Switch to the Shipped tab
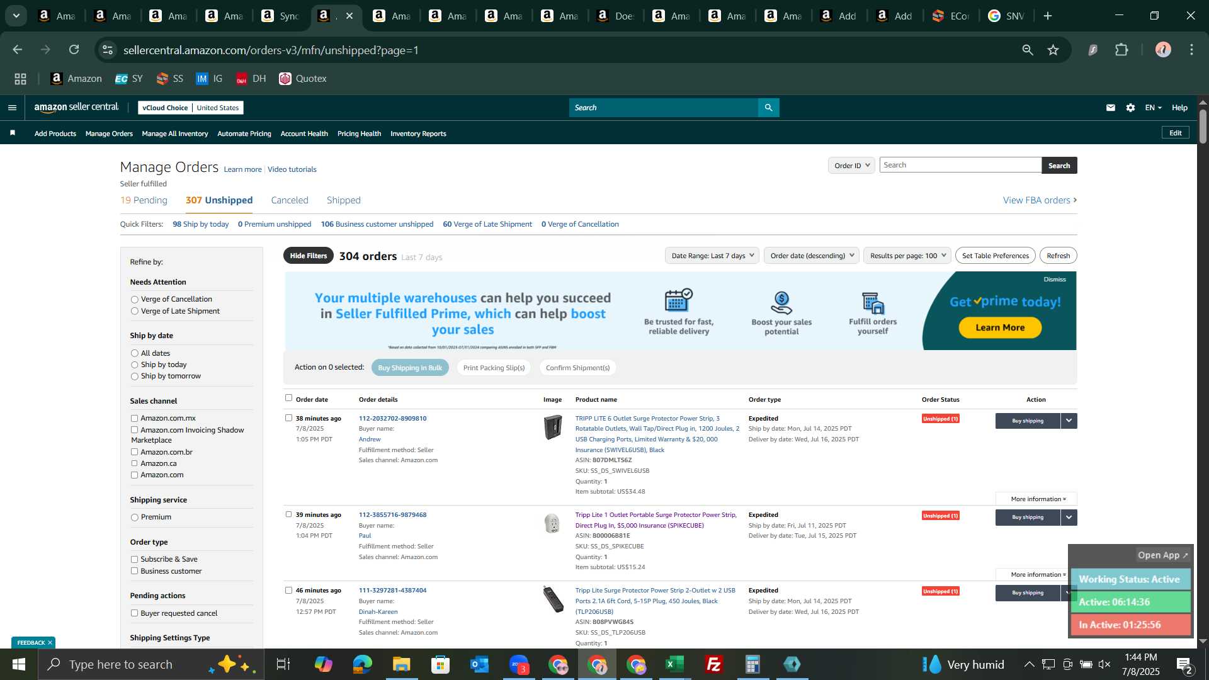The width and height of the screenshot is (1209, 680). click(344, 200)
